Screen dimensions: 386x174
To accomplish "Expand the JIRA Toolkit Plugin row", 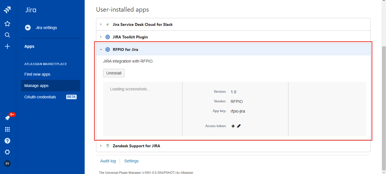I will pos(233,37).
